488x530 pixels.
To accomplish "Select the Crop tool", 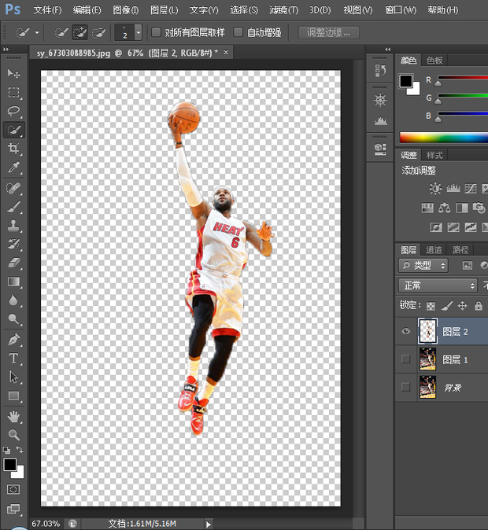I will (x=13, y=149).
